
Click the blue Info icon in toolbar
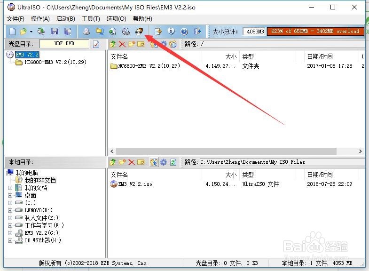pyautogui.click(x=171, y=32)
